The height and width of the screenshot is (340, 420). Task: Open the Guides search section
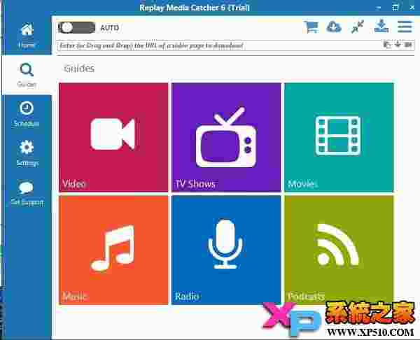(x=27, y=75)
